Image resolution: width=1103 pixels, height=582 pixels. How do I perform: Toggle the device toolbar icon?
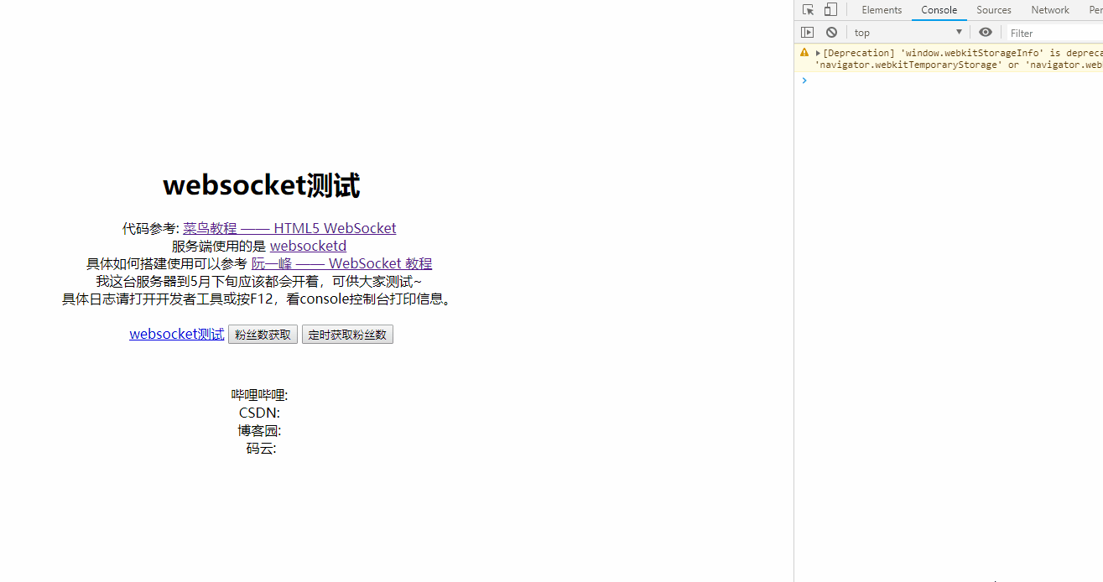coord(830,10)
